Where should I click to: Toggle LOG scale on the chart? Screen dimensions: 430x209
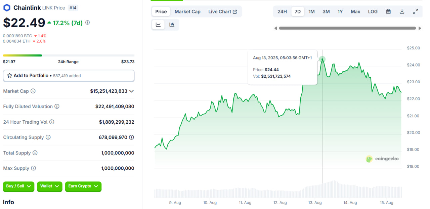(373, 11)
